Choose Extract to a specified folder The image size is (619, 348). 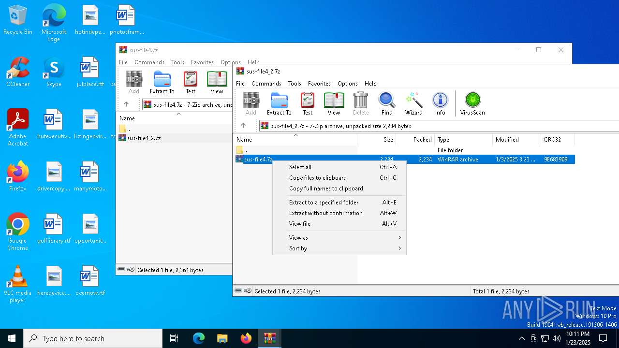tap(339, 203)
